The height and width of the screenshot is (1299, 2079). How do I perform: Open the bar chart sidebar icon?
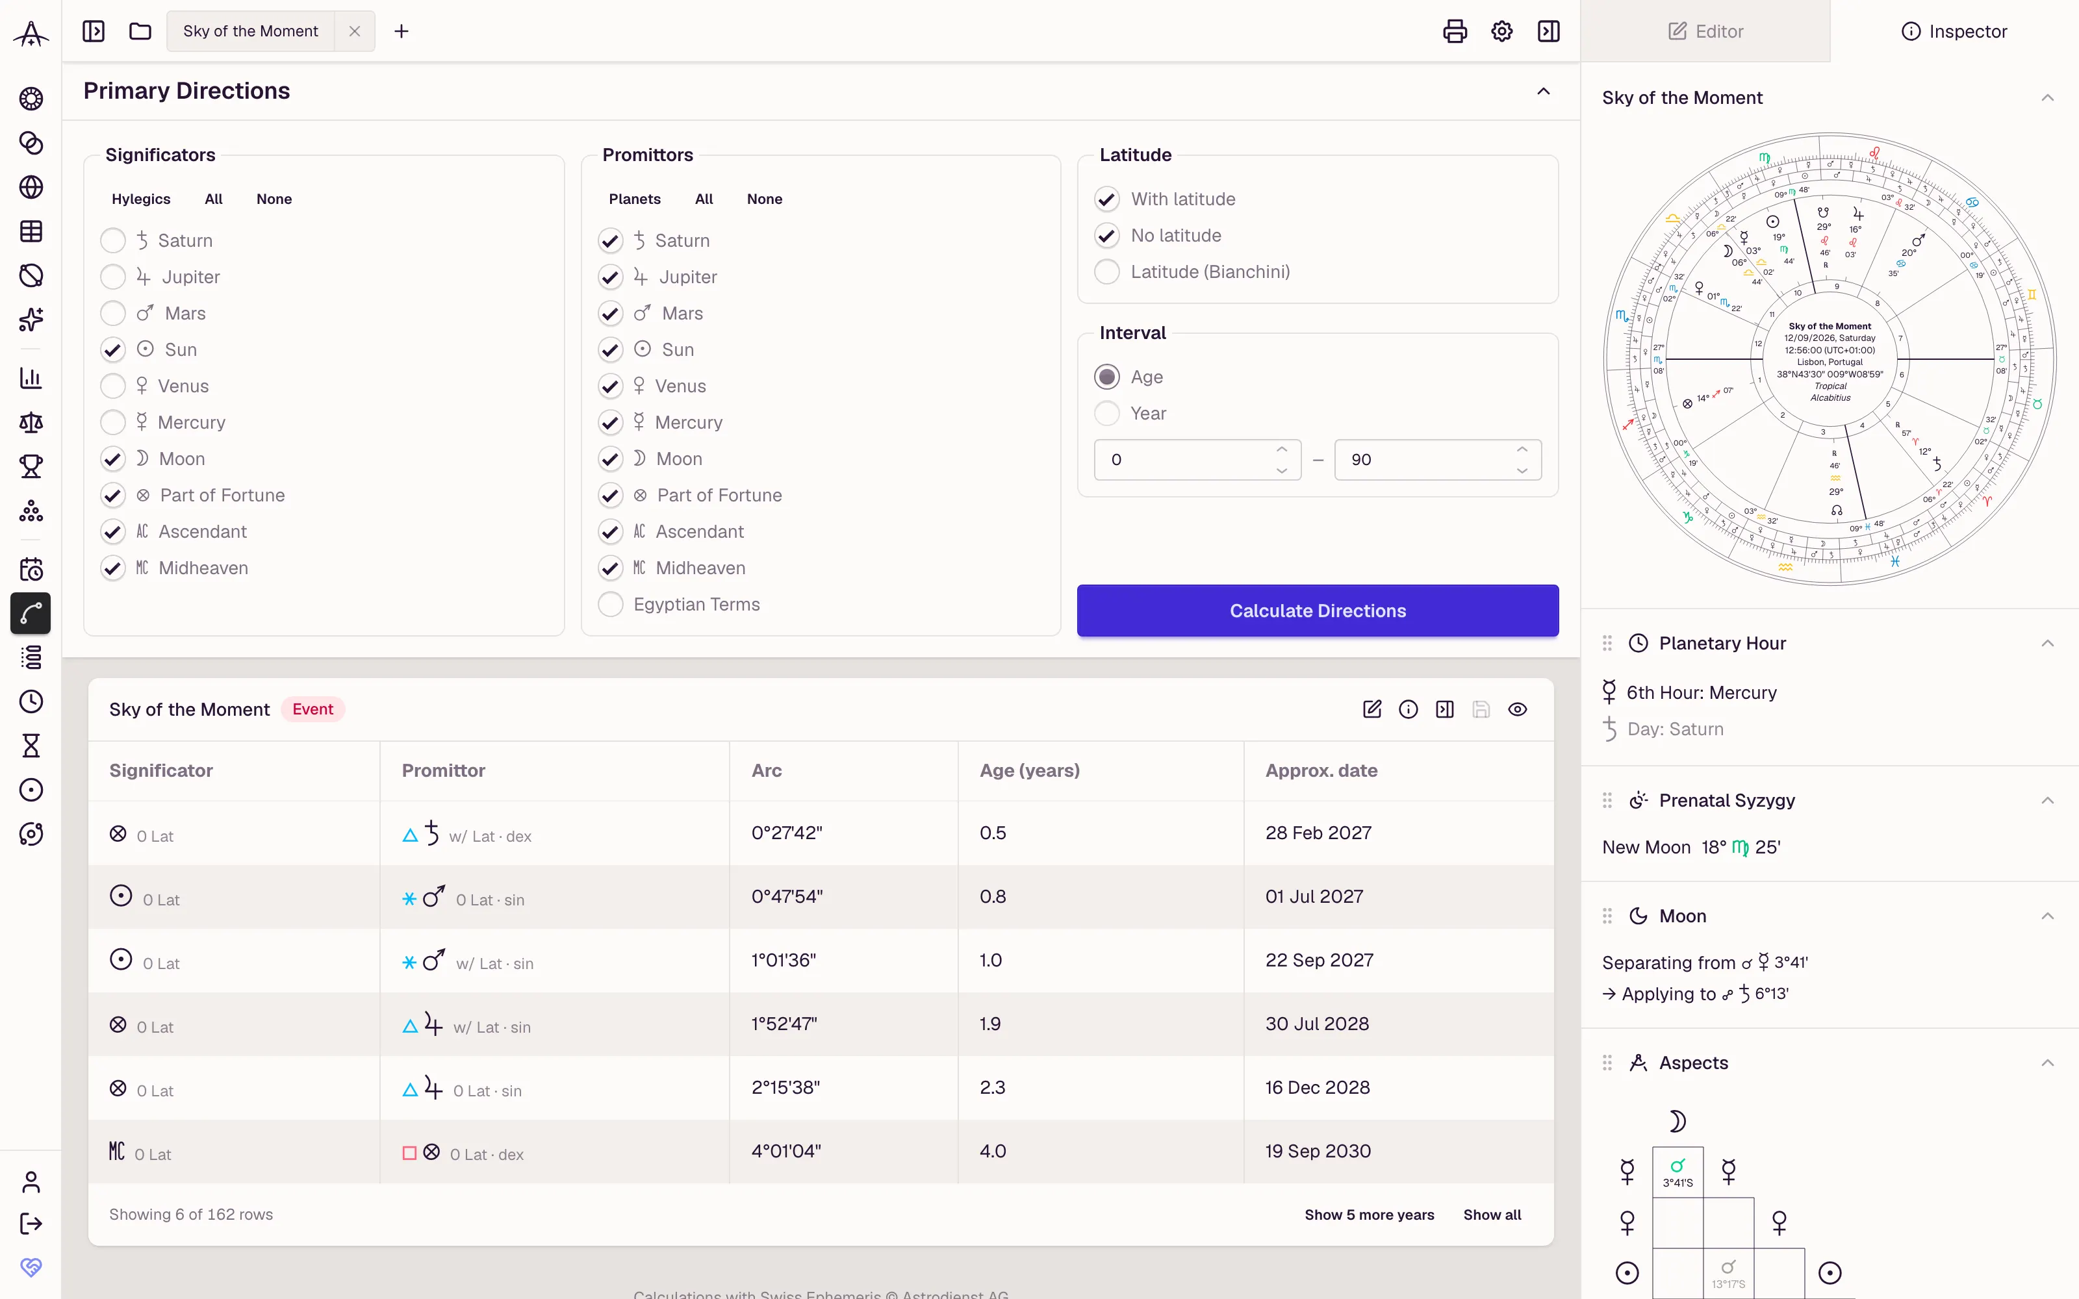pyautogui.click(x=31, y=378)
